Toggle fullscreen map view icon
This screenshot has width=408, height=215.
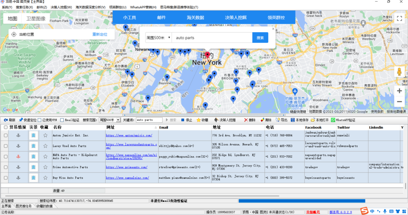[x=399, y=19]
